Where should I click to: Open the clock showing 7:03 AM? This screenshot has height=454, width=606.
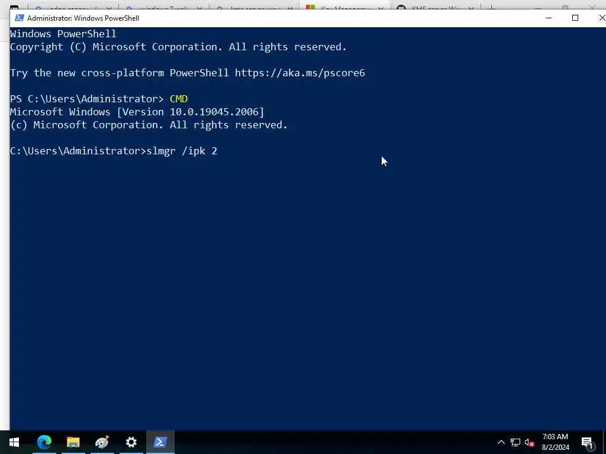pos(555,437)
